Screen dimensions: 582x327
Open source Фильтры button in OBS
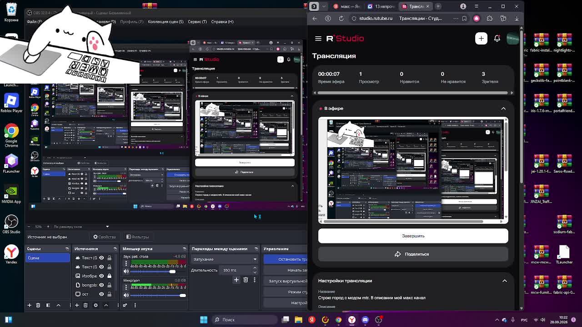pos(137,237)
